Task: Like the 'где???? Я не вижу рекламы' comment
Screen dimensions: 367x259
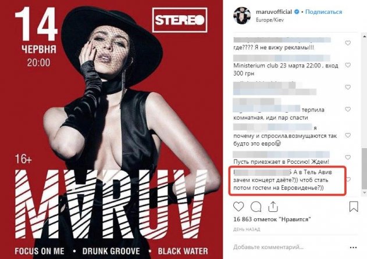Action: click(348, 43)
